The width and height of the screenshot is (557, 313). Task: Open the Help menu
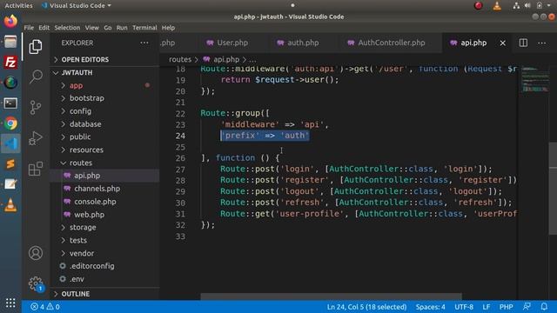(x=168, y=28)
